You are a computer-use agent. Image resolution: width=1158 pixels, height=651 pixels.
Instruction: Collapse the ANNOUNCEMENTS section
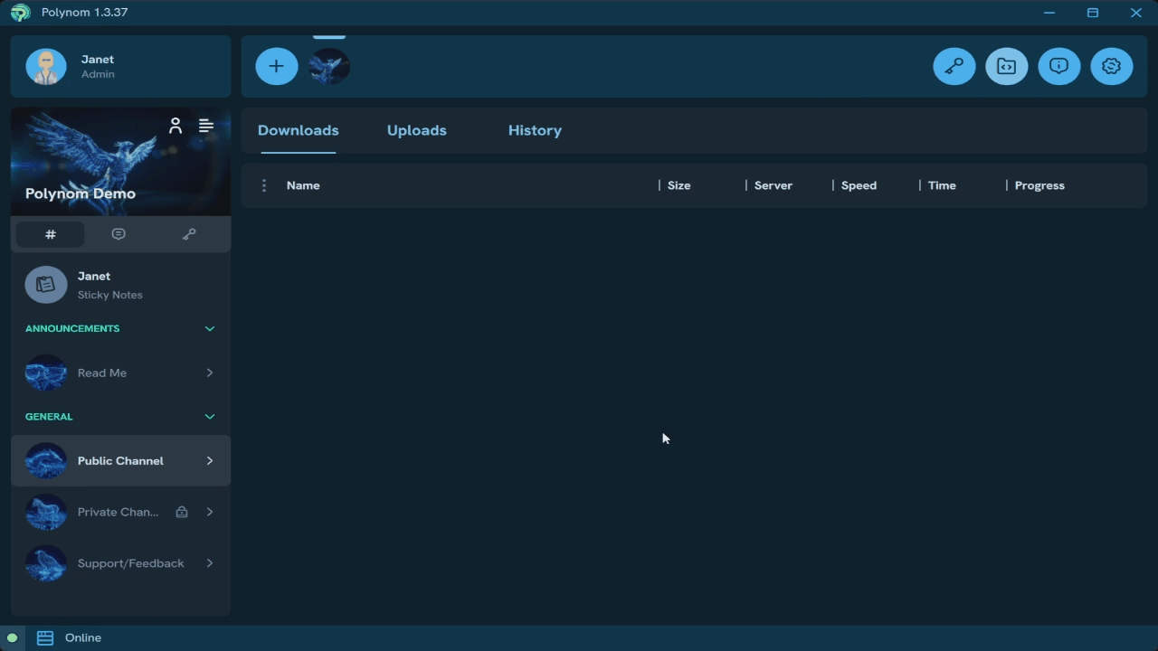tap(209, 328)
